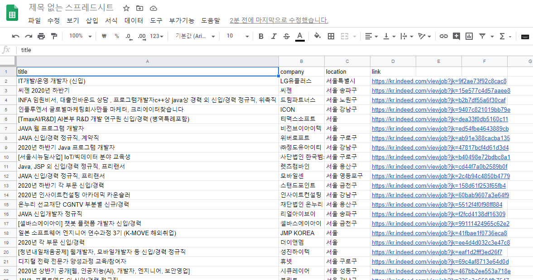Open the 보기 menu
Viewport: 533px width, 280px height.
pyautogui.click(x=73, y=21)
